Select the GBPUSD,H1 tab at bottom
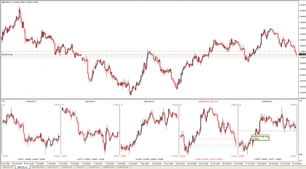The image size is (306, 169). point(20,167)
